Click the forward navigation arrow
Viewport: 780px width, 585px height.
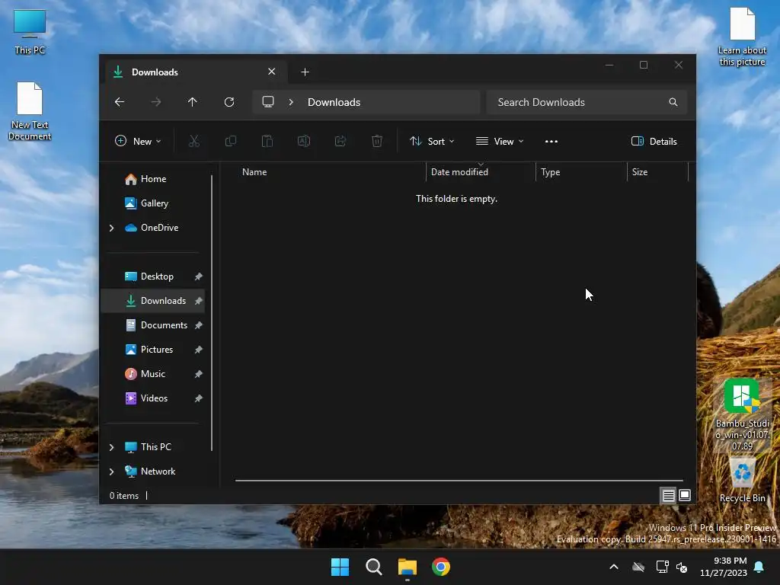point(156,102)
